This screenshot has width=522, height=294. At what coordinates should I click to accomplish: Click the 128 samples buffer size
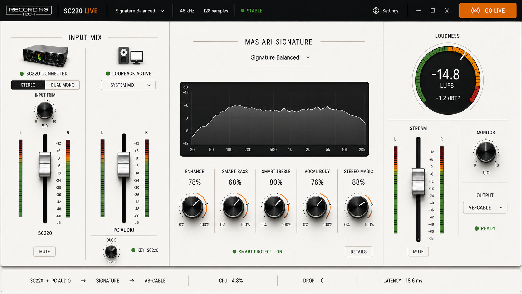click(x=216, y=11)
